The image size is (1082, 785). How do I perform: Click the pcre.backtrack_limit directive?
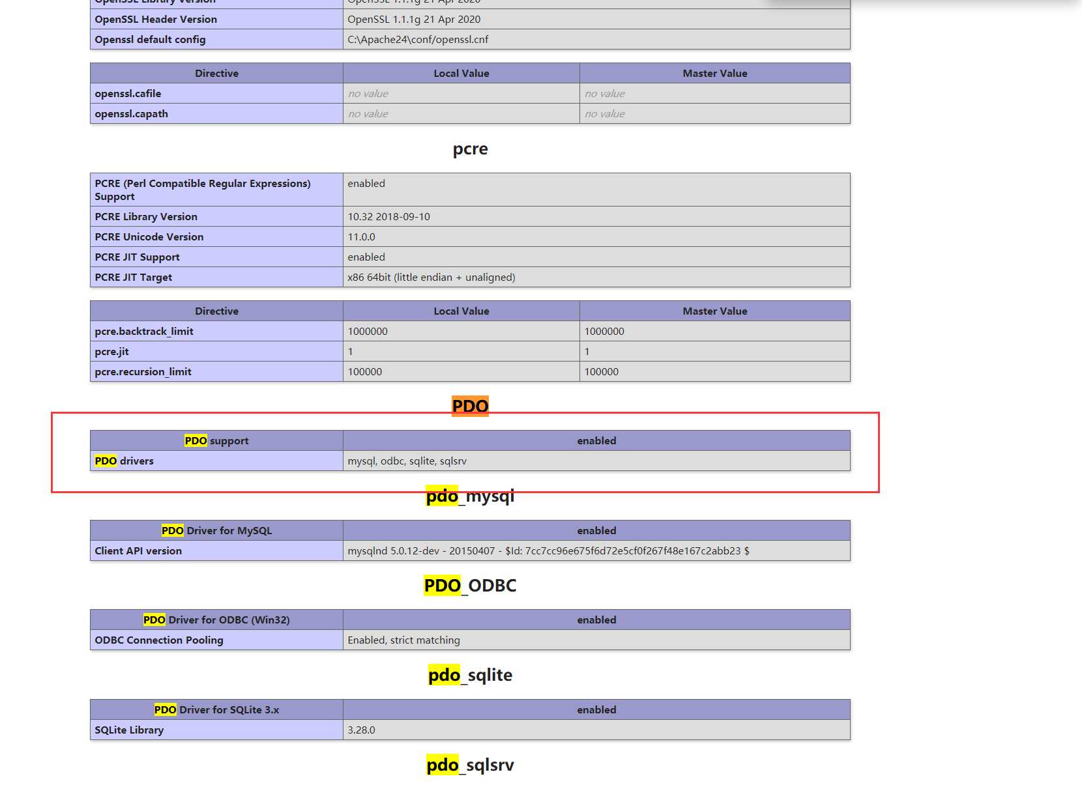[x=144, y=332]
